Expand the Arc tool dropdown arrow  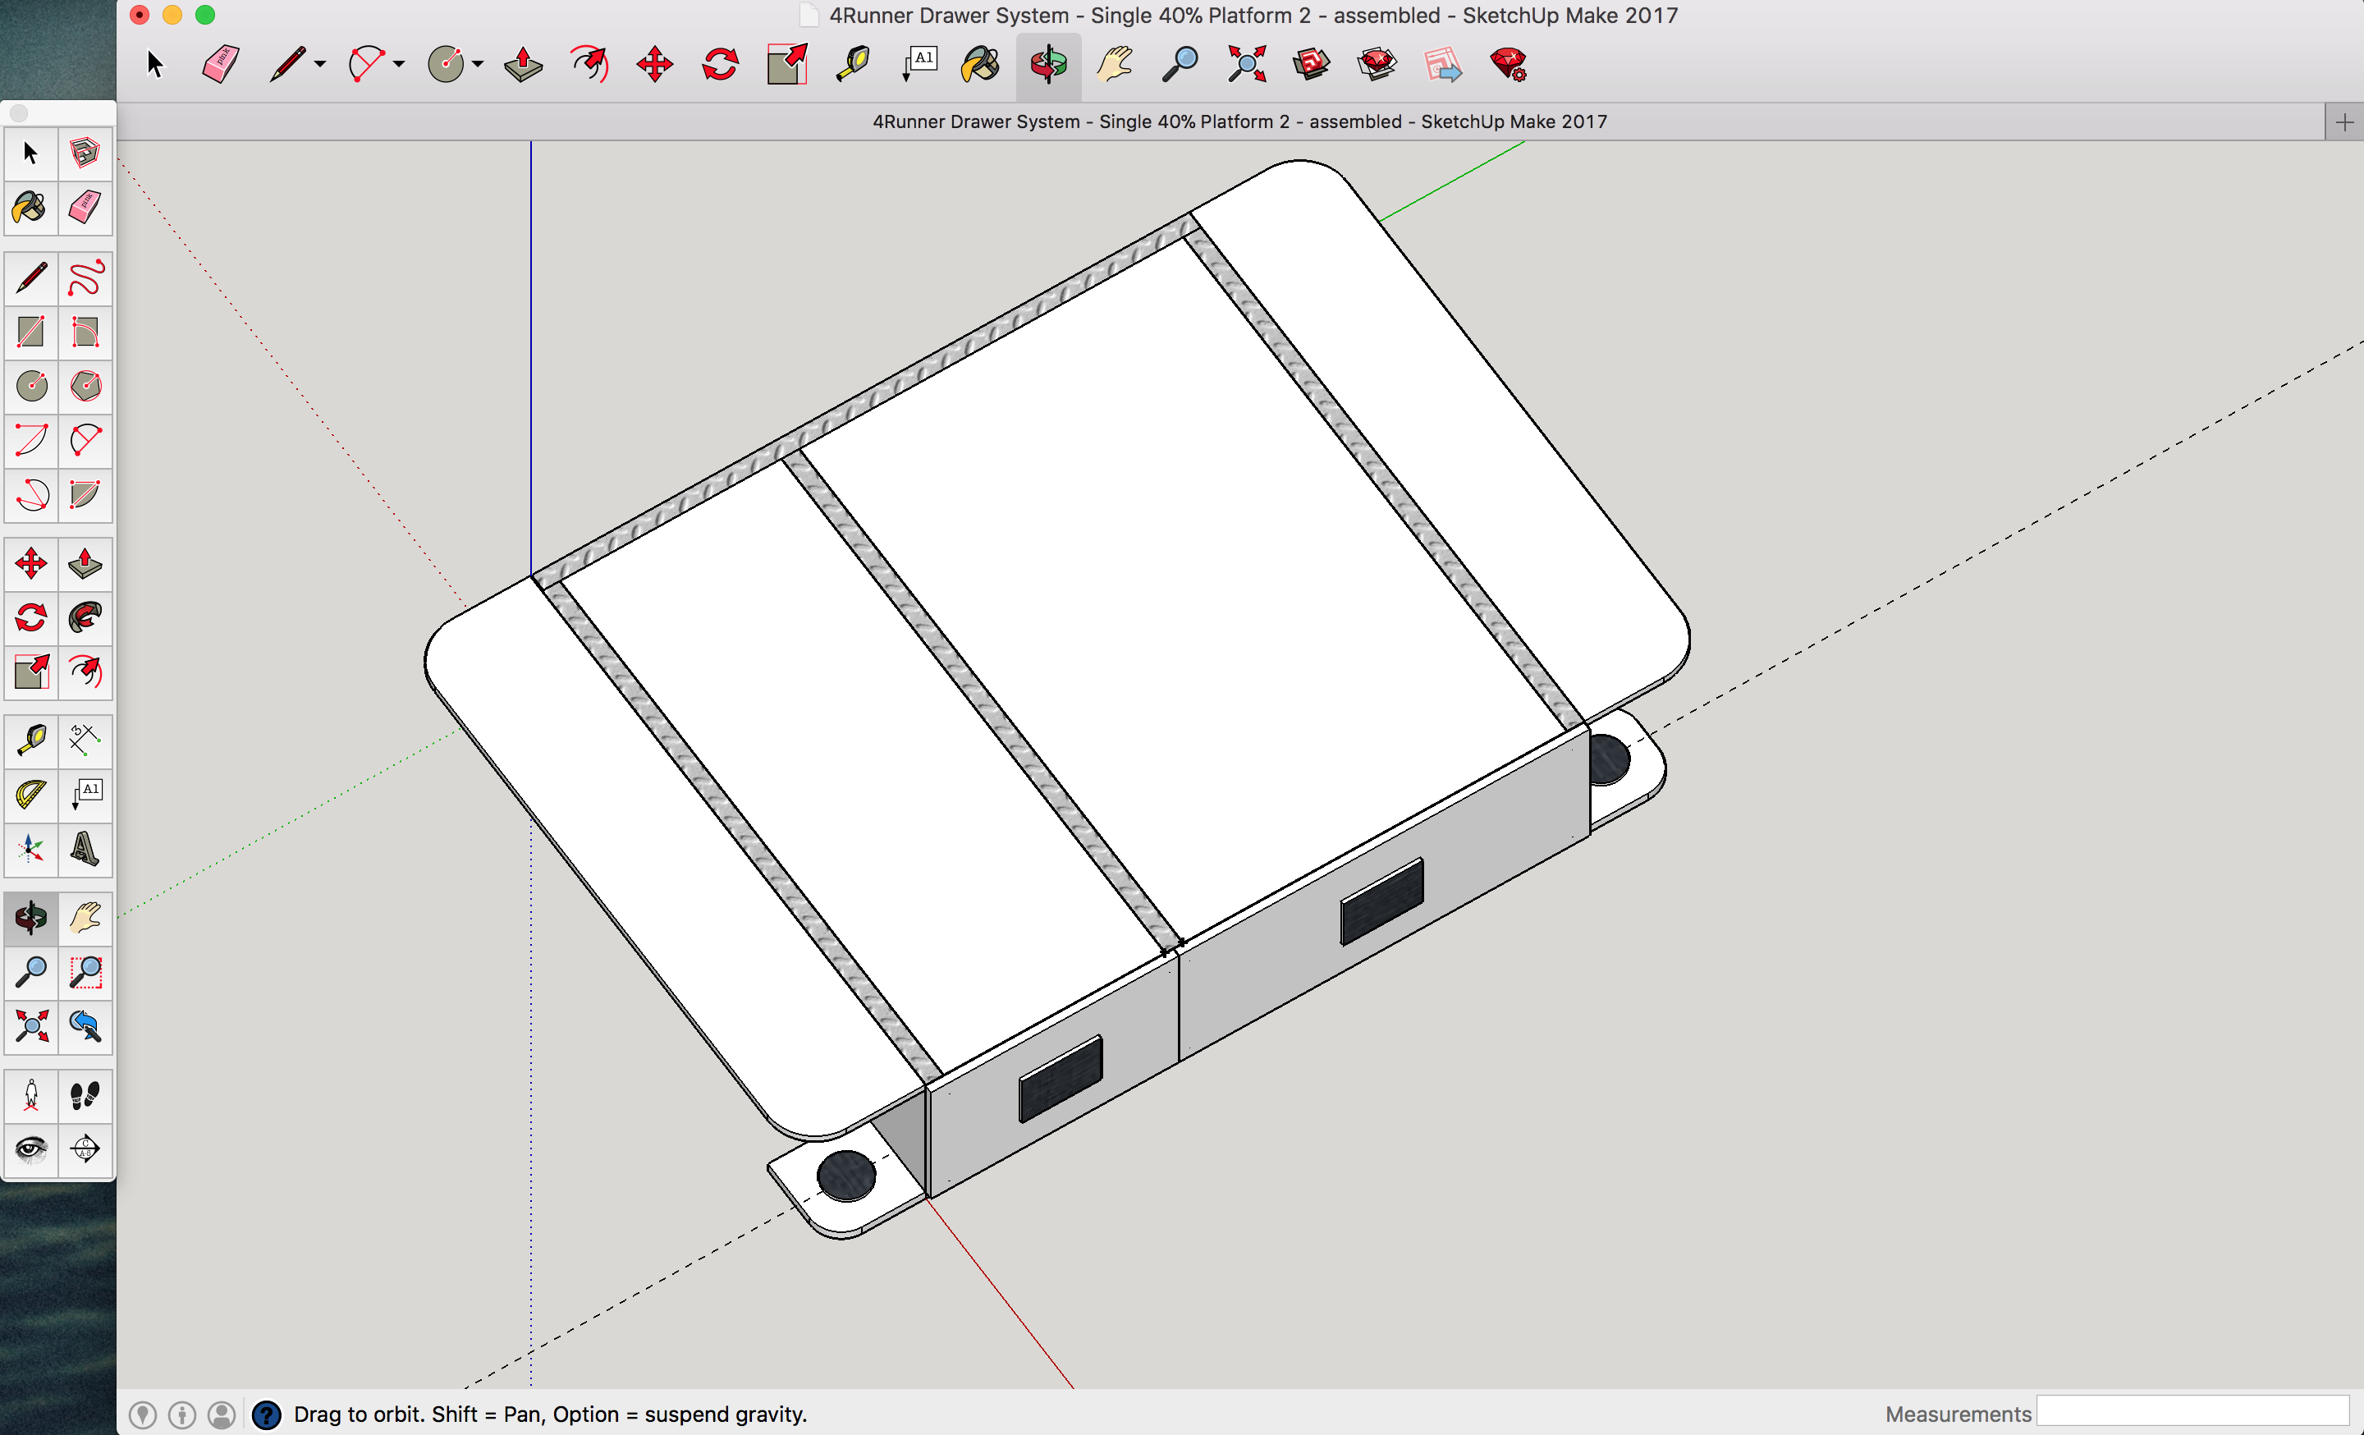[x=399, y=64]
